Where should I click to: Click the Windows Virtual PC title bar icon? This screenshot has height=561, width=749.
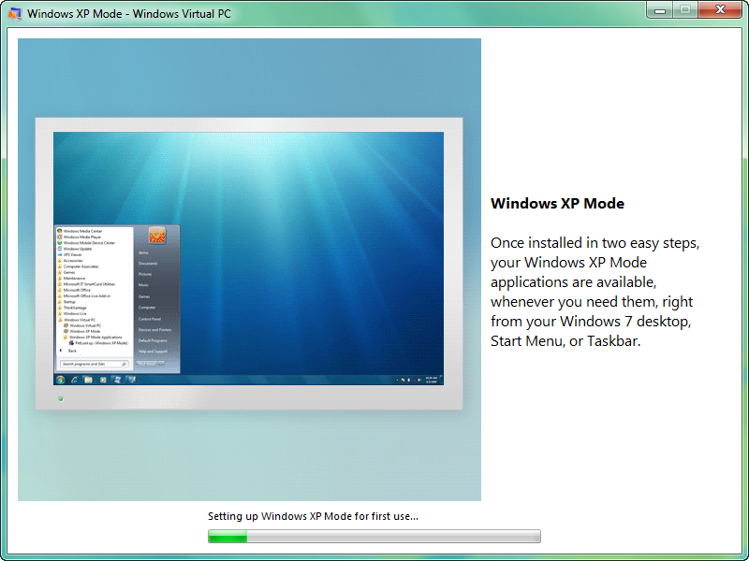click(15, 14)
